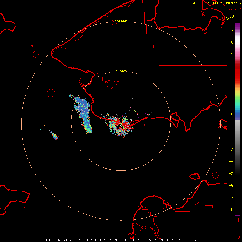This screenshot has height=242, width=242.
Task: Click the 5 dB tick label
Action: tap(232, 54)
